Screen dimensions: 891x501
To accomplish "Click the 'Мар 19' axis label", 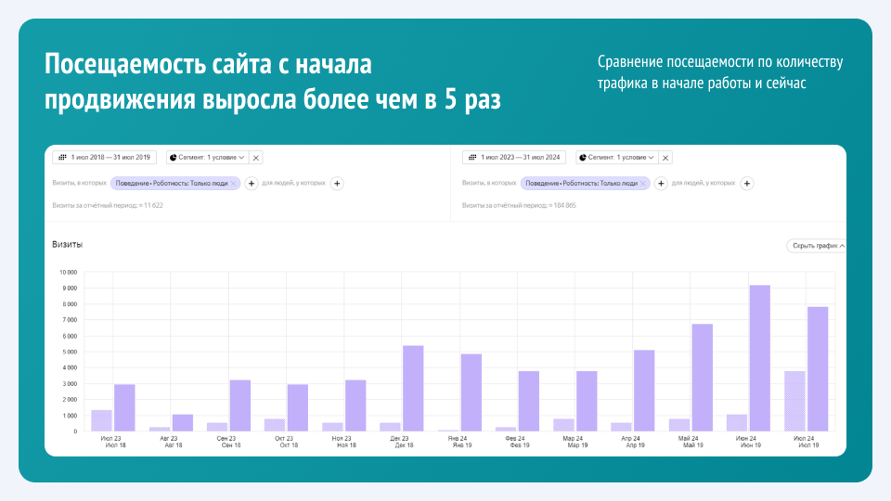I will pyautogui.click(x=577, y=445).
